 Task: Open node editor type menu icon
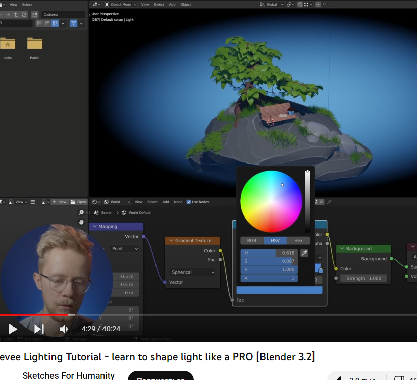(96, 202)
